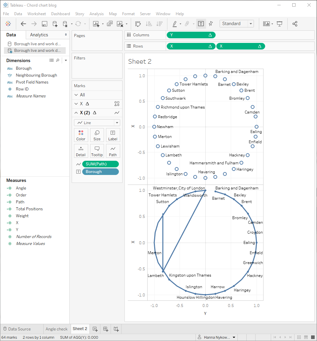Click the Tooltip card in Marks

pyautogui.click(x=97, y=151)
